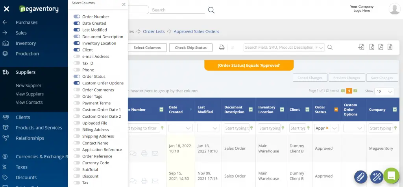Image resolution: width=403 pixels, height=187 pixels.
Task: Select View Contacts under Suppliers
Action: point(29,102)
